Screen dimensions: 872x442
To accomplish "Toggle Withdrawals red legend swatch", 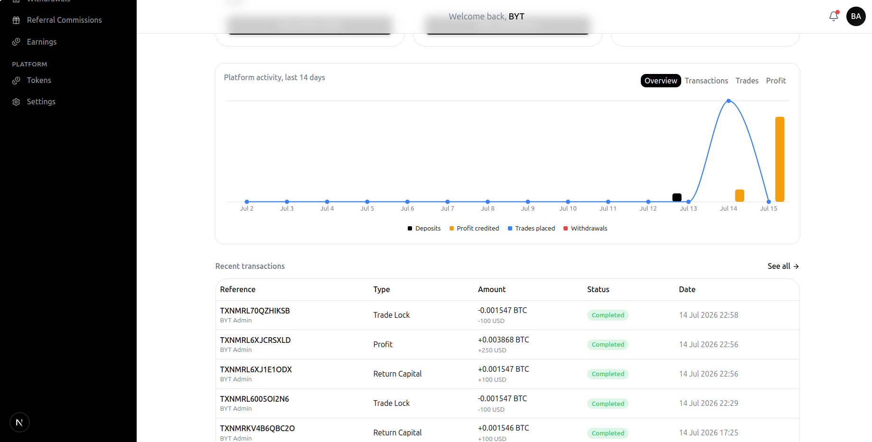I will (x=565, y=229).
